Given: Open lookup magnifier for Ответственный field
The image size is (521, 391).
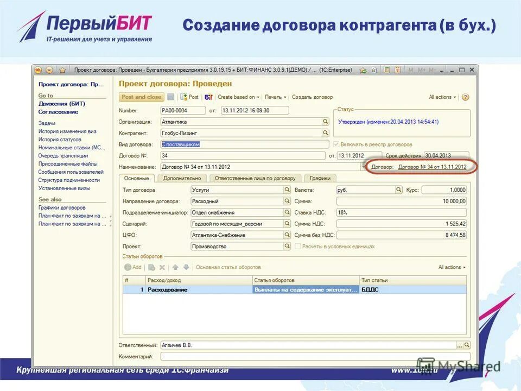Looking at the screenshot, I should (467, 345).
